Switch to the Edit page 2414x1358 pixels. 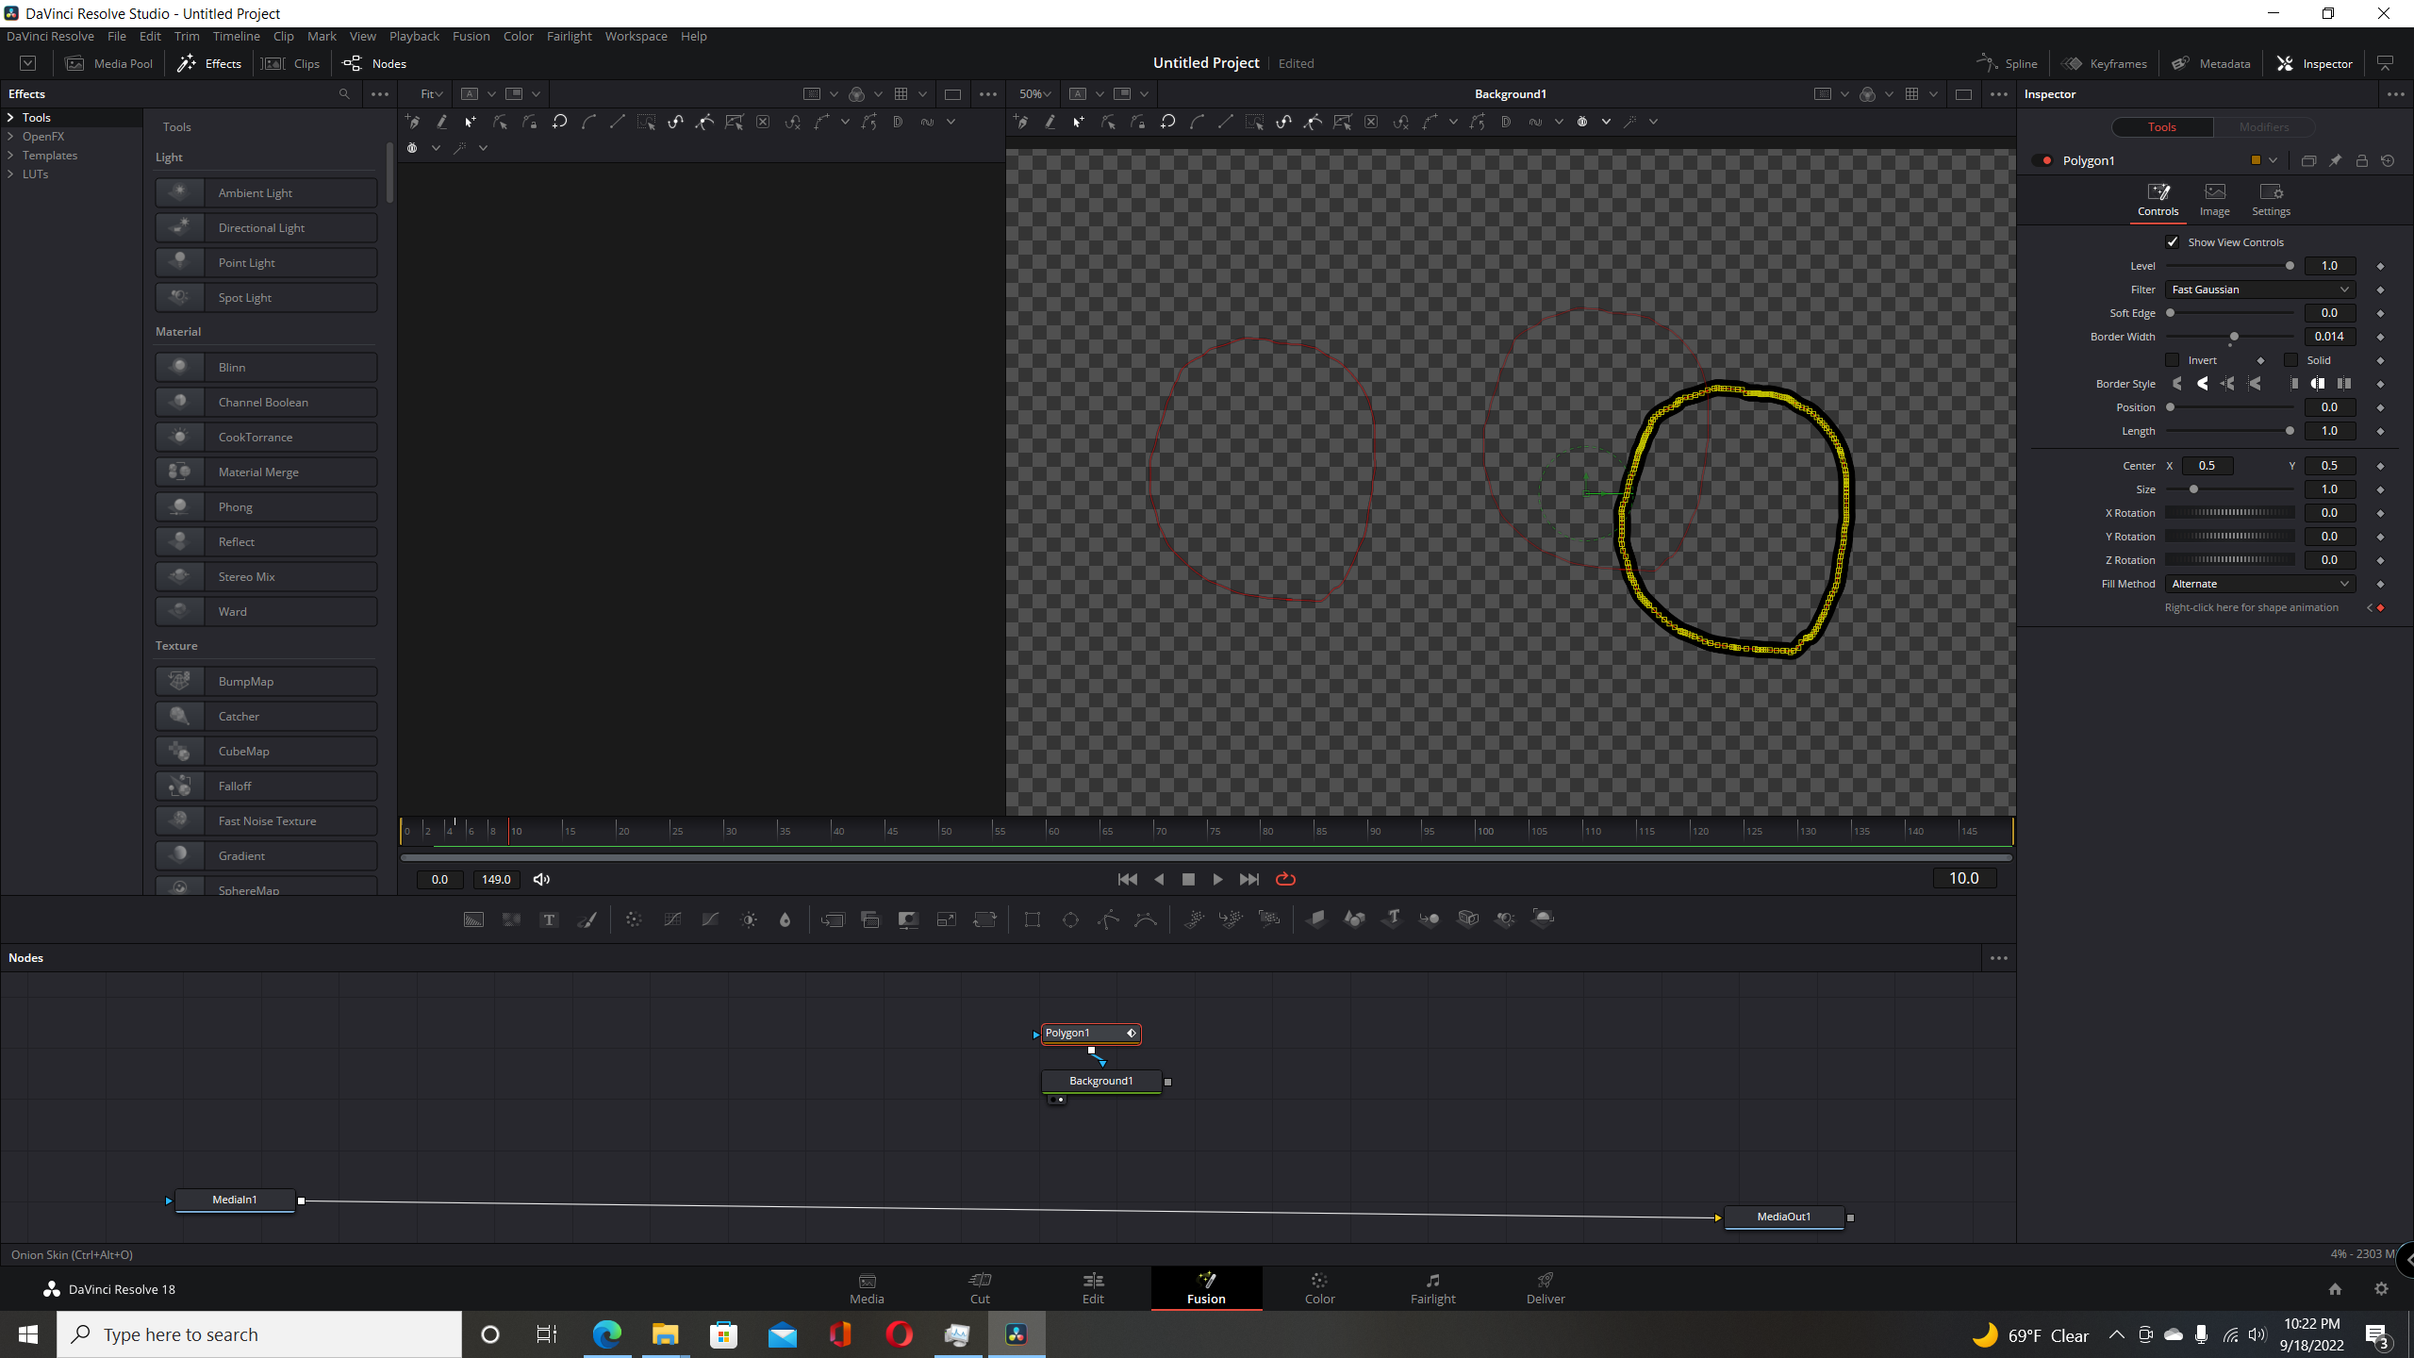click(x=1093, y=1287)
